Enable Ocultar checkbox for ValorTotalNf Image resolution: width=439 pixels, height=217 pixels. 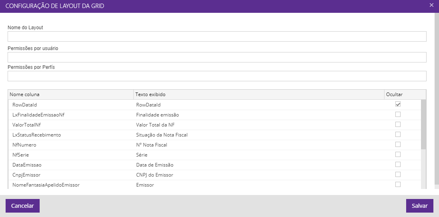(398, 124)
